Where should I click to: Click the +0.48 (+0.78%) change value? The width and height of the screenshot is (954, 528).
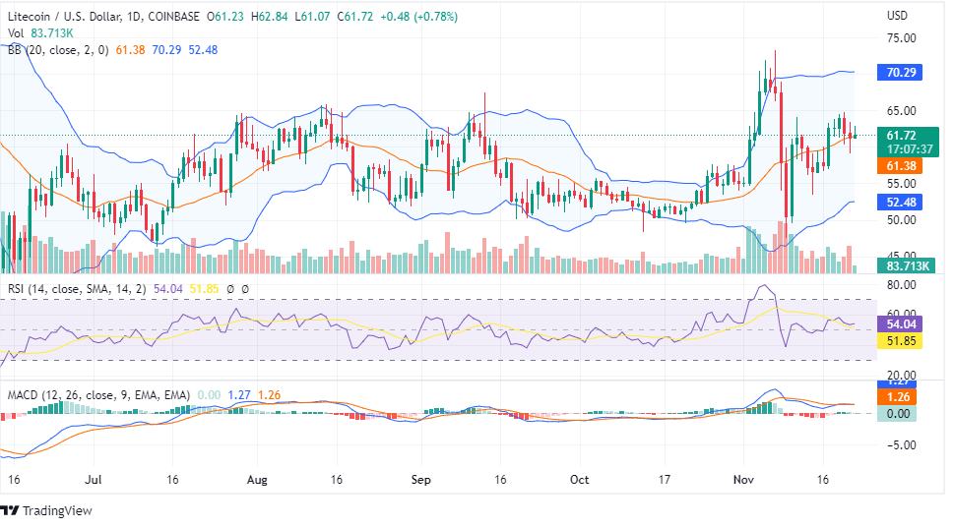[418, 17]
